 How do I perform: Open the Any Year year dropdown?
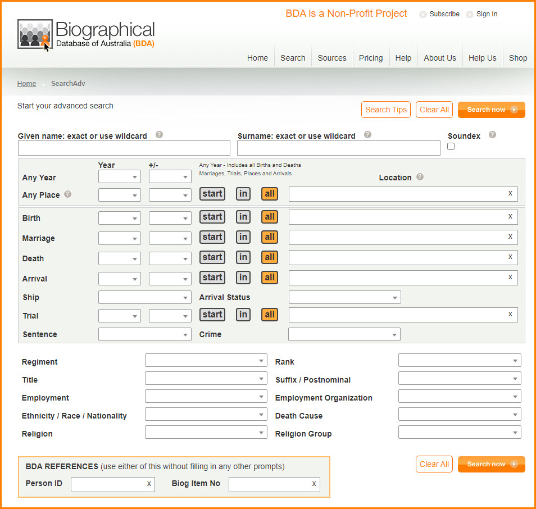coord(119,177)
